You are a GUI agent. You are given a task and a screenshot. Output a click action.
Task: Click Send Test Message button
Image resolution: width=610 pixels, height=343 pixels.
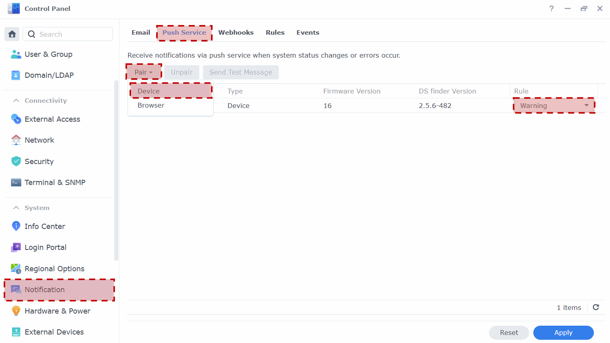point(241,72)
